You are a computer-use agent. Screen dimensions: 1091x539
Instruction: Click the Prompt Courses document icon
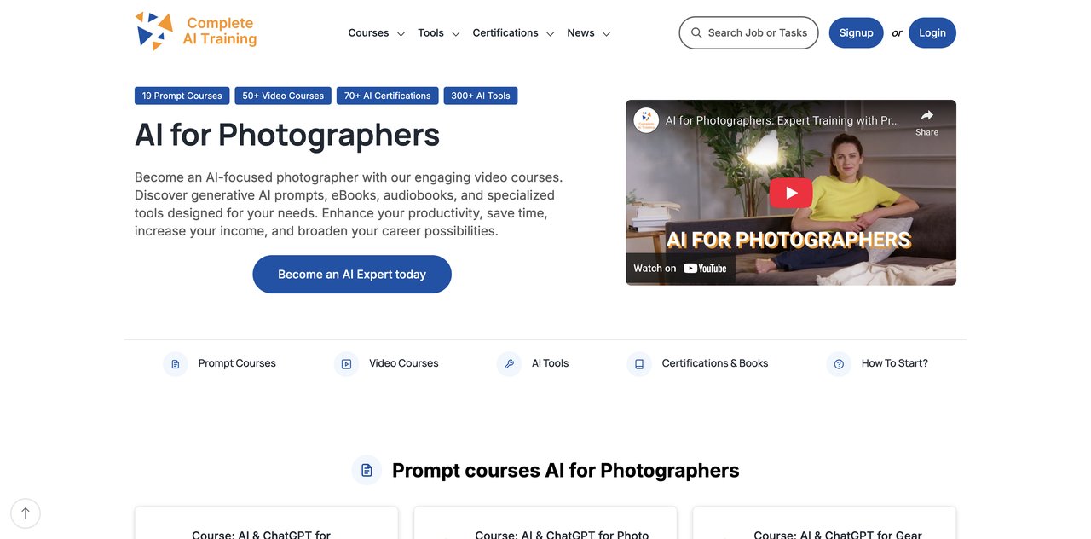pyautogui.click(x=176, y=364)
